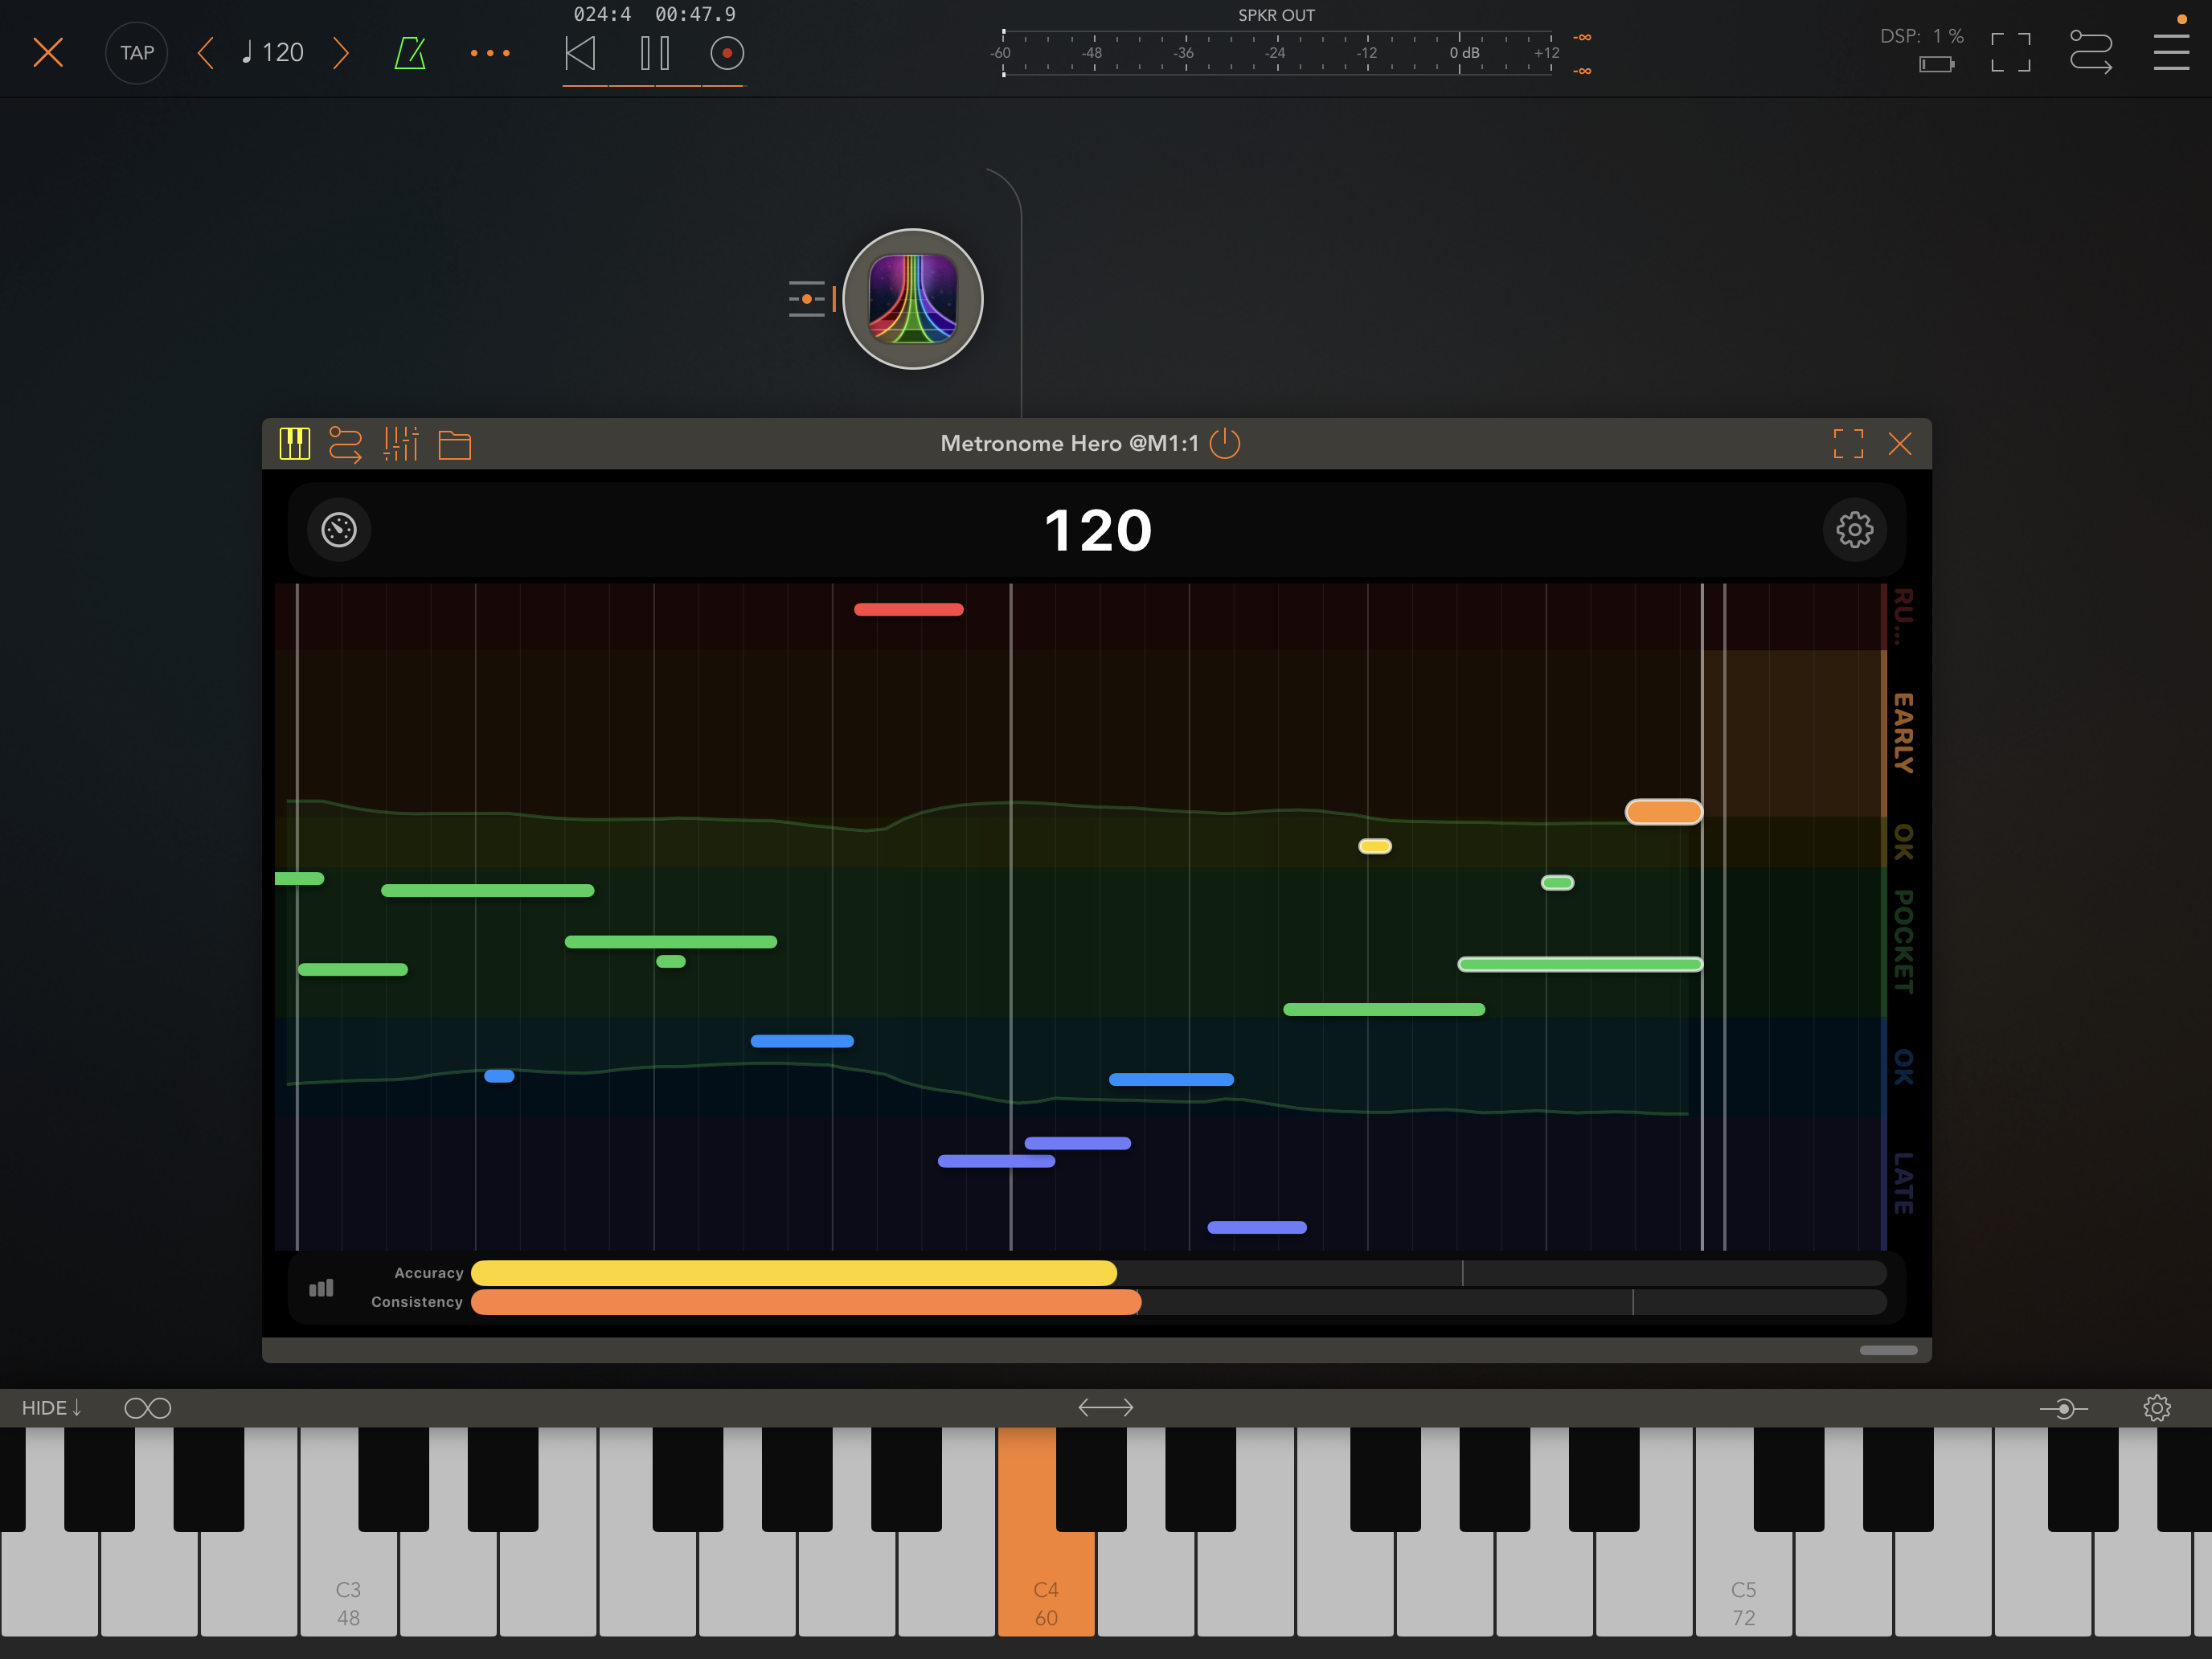Viewport: 2212px width, 1659px height.
Task: Toggle the green metronome icon in the transport bar
Action: click(410, 52)
